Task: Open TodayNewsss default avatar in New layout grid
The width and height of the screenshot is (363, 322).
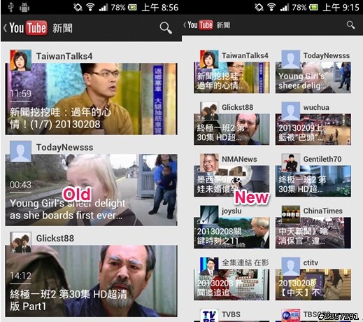Action: pos(290,59)
